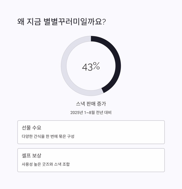
Task: Click the empty right side of the 선물 수요 card
Action: tap(133, 132)
